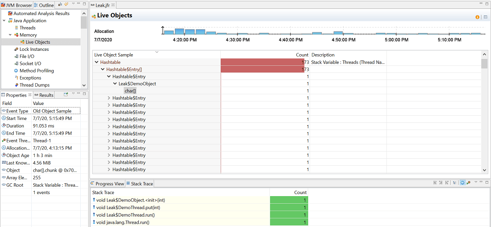Click the green arrow icon in Stack Trace toolbar
This screenshot has height=227, width=491.
coord(469,182)
